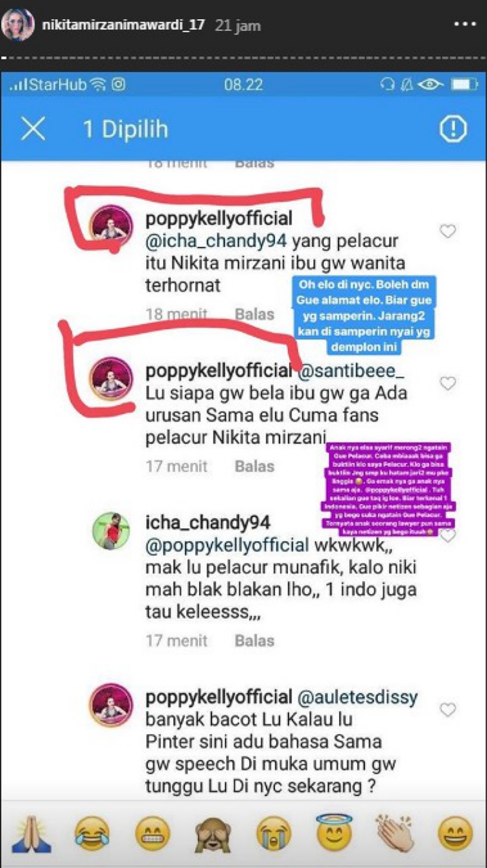Viewport: 487px width, 868px height.
Task: Open nikitamirzanimawardi_17 profile picture
Action: pyautogui.click(x=18, y=25)
